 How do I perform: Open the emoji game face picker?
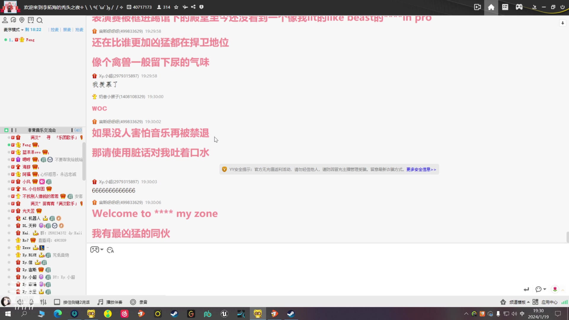pos(95,250)
